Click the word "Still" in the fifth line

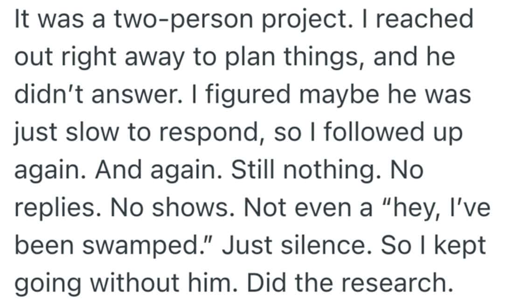click(253, 170)
